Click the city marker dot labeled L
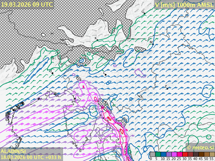Screen dimensions: 215x161 click(106, 75)
